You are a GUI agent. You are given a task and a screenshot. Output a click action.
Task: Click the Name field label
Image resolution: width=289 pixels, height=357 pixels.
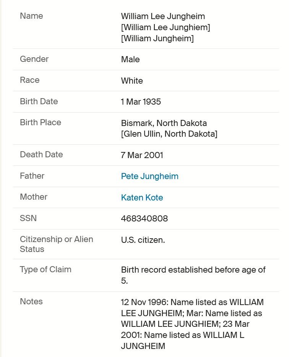pyautogui.click(x=31, y=16)
